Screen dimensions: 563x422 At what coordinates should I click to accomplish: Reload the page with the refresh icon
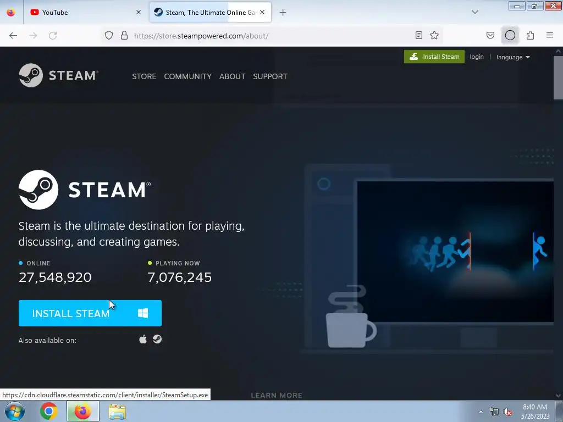[53, 36]
